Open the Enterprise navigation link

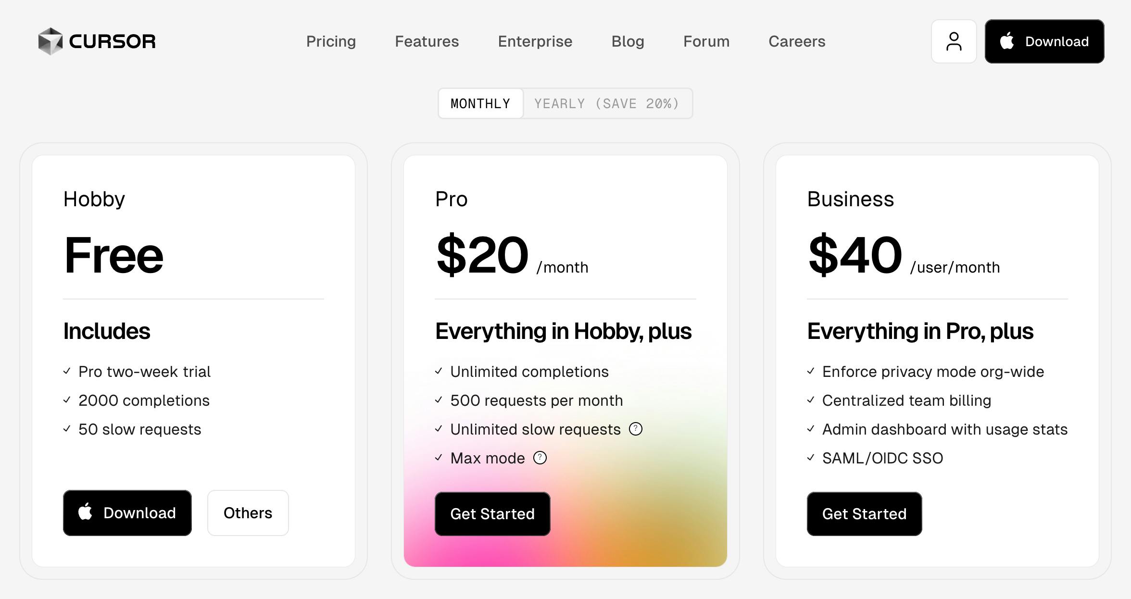point(535,41)
